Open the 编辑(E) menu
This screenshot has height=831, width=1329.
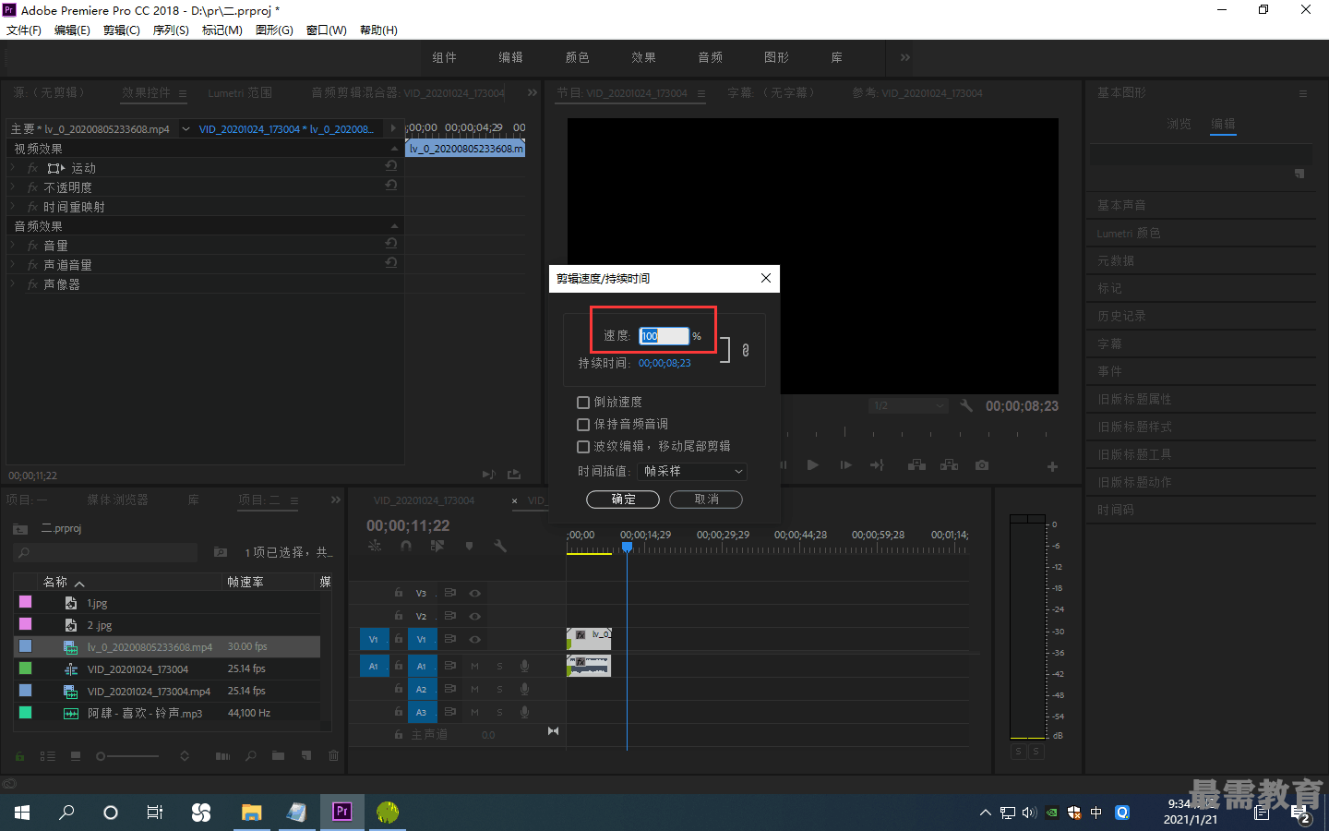pyautogui.click(x=72, y=30)
